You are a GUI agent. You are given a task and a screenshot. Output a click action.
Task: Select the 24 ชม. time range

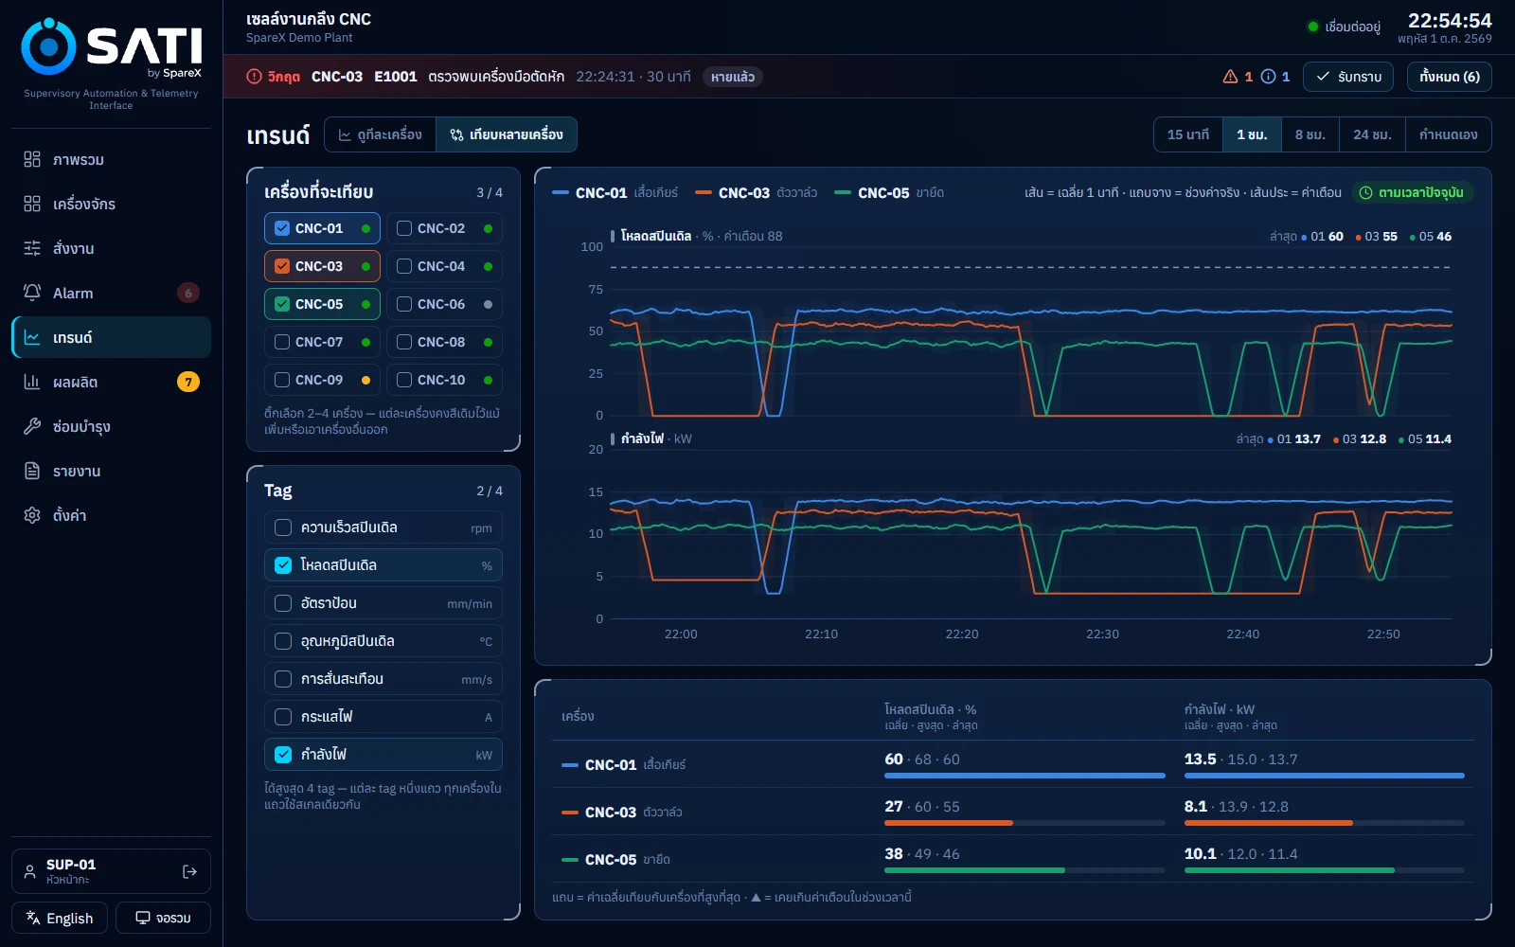coord(1372,134)
